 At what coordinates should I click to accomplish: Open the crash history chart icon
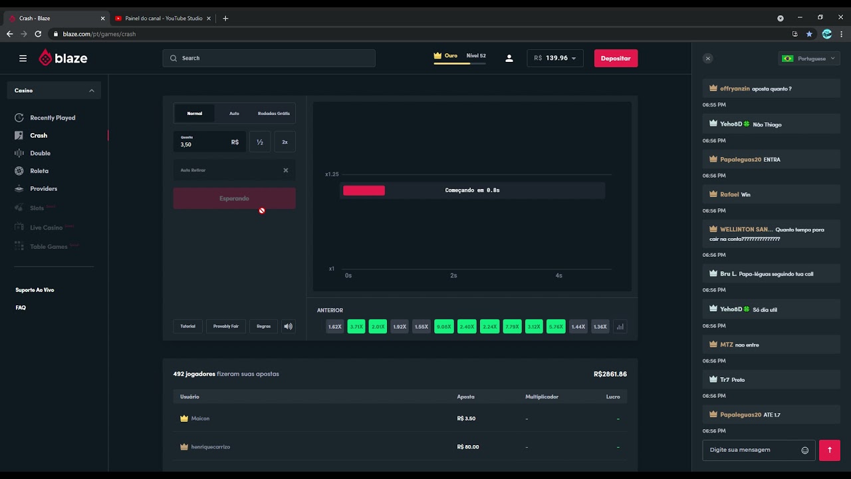click(620, 327)
